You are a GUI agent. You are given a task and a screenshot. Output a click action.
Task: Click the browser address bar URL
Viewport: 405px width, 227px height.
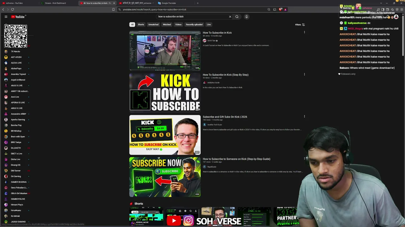click(154, 9)
